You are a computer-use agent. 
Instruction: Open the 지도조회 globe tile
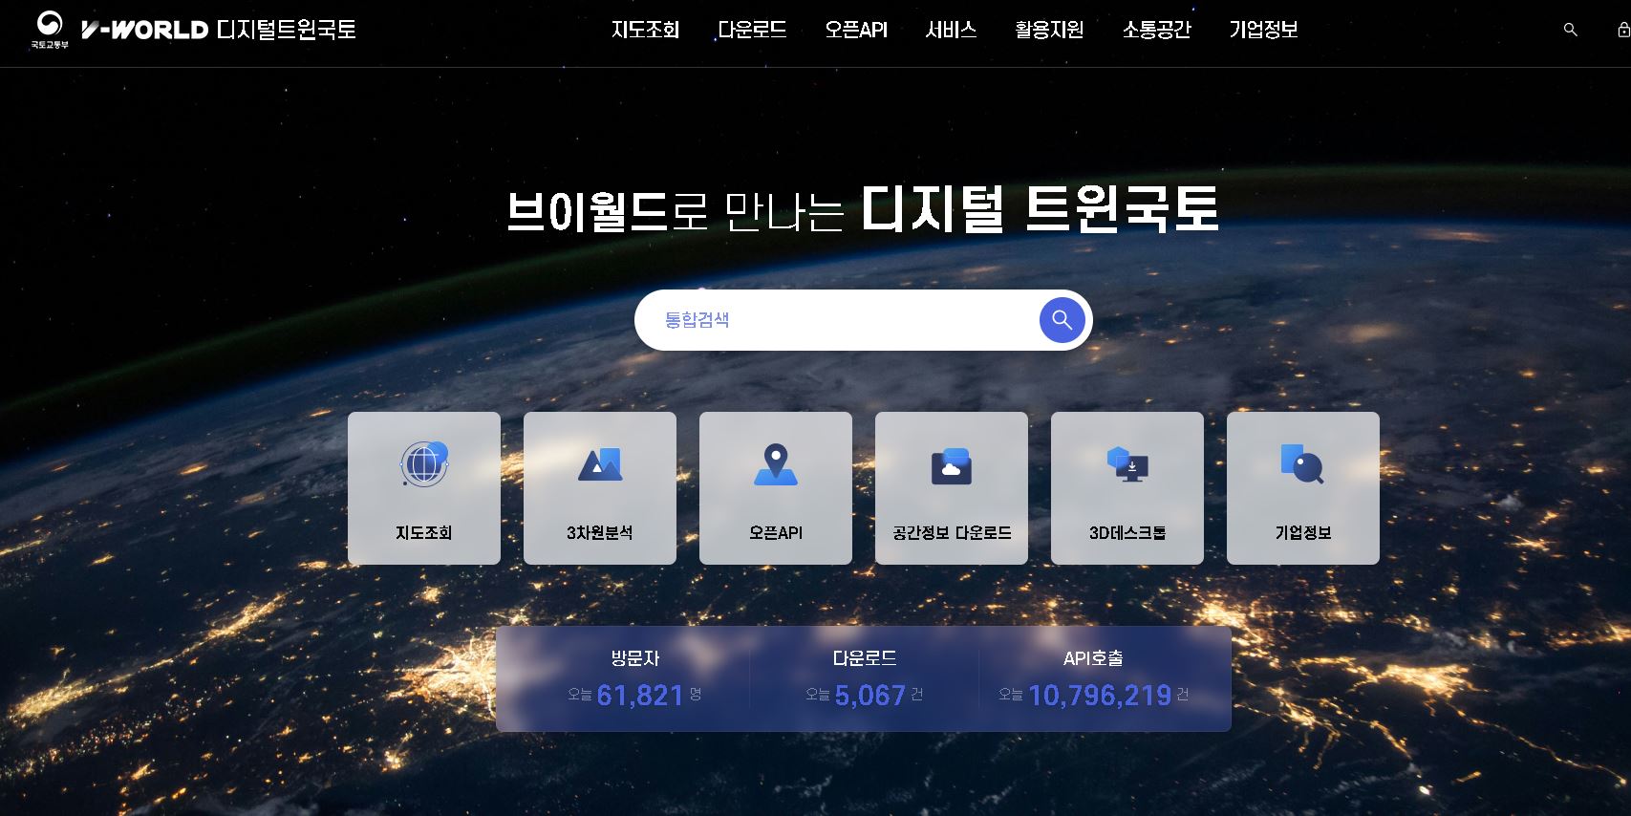coord(424,488)
